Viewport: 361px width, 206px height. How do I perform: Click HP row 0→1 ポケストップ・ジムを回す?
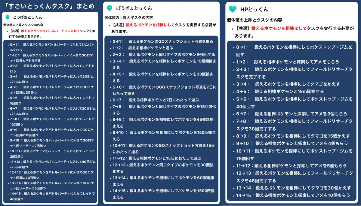click(x=294, y=51)
